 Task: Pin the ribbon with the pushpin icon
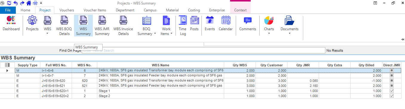point(403,39)
